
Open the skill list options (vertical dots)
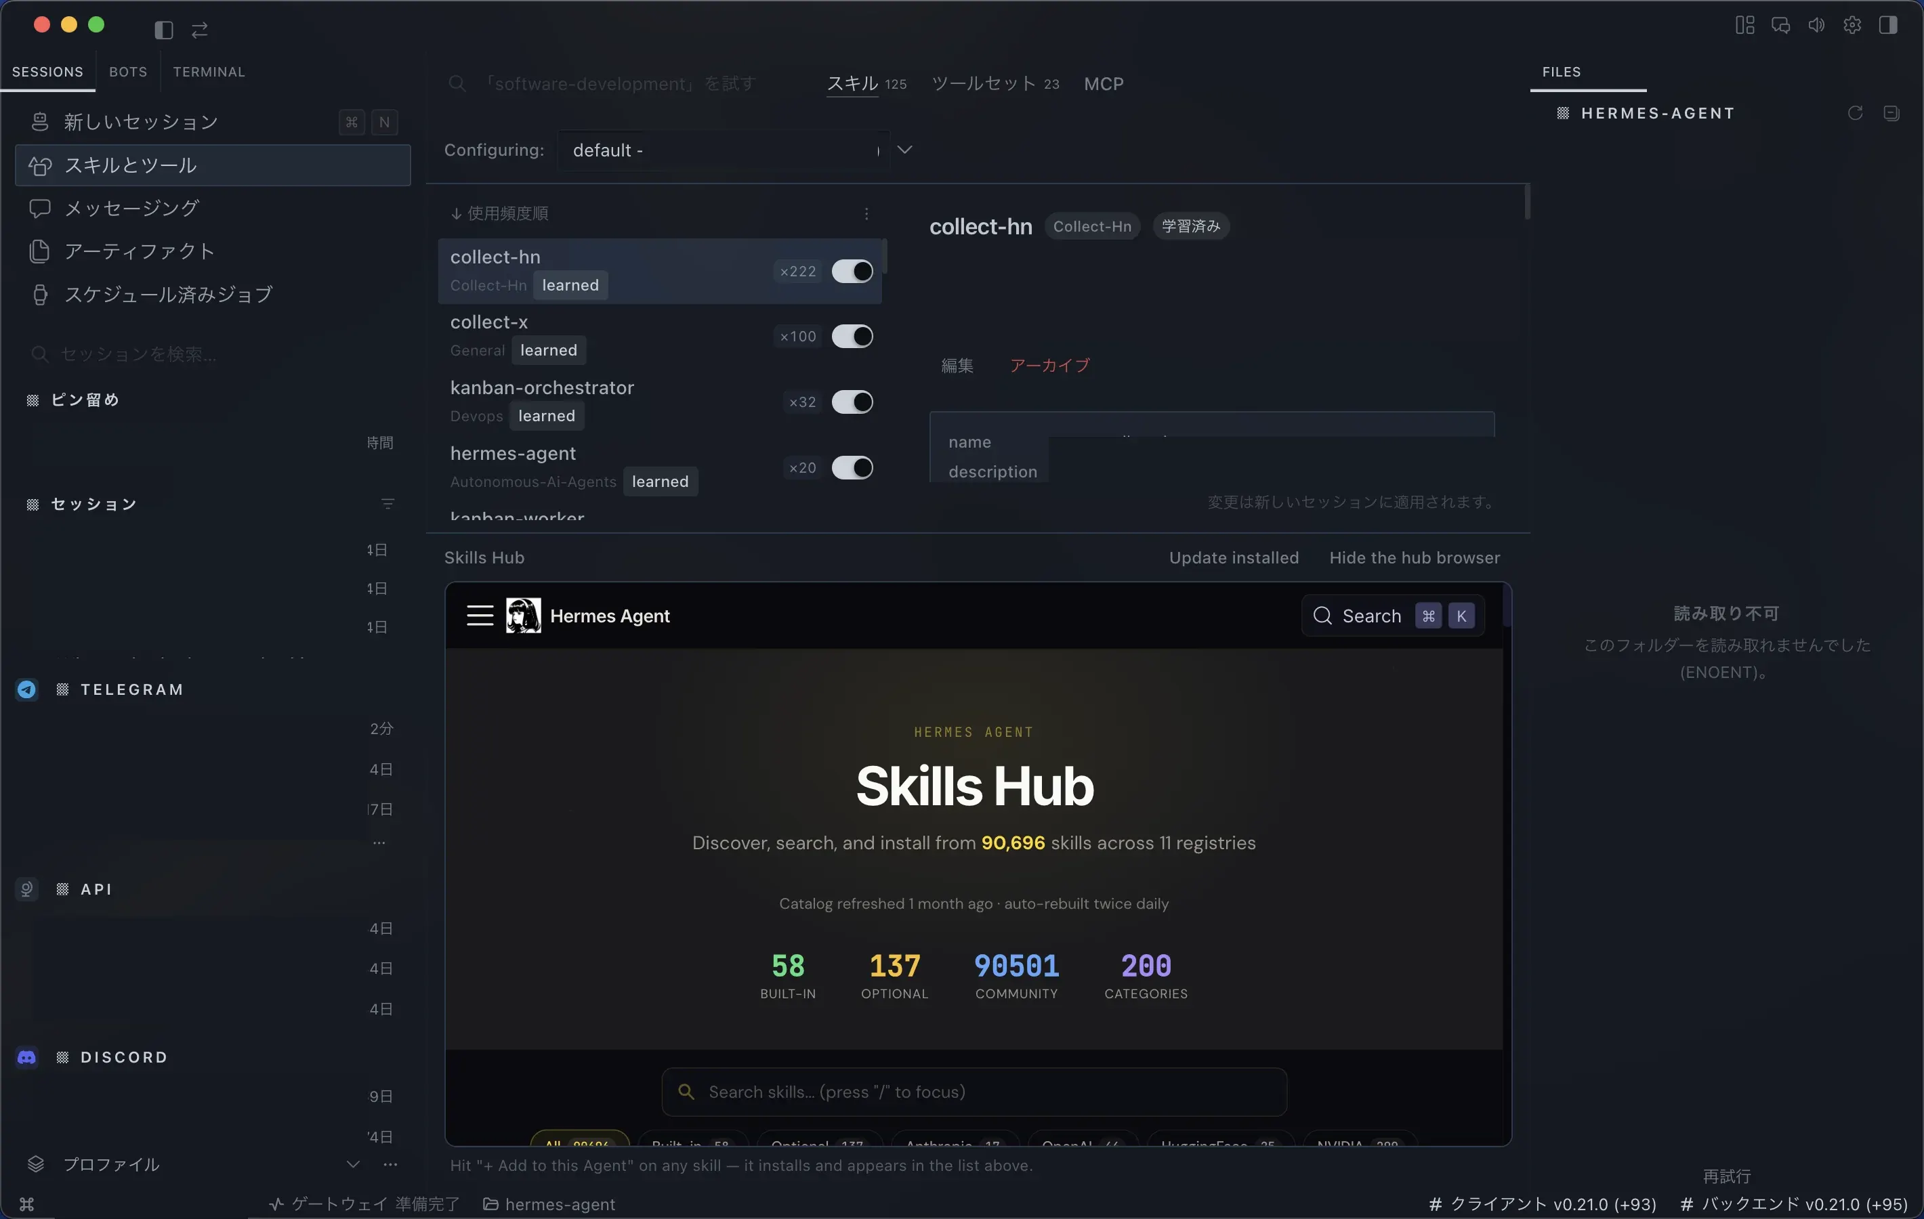(866, 213)
